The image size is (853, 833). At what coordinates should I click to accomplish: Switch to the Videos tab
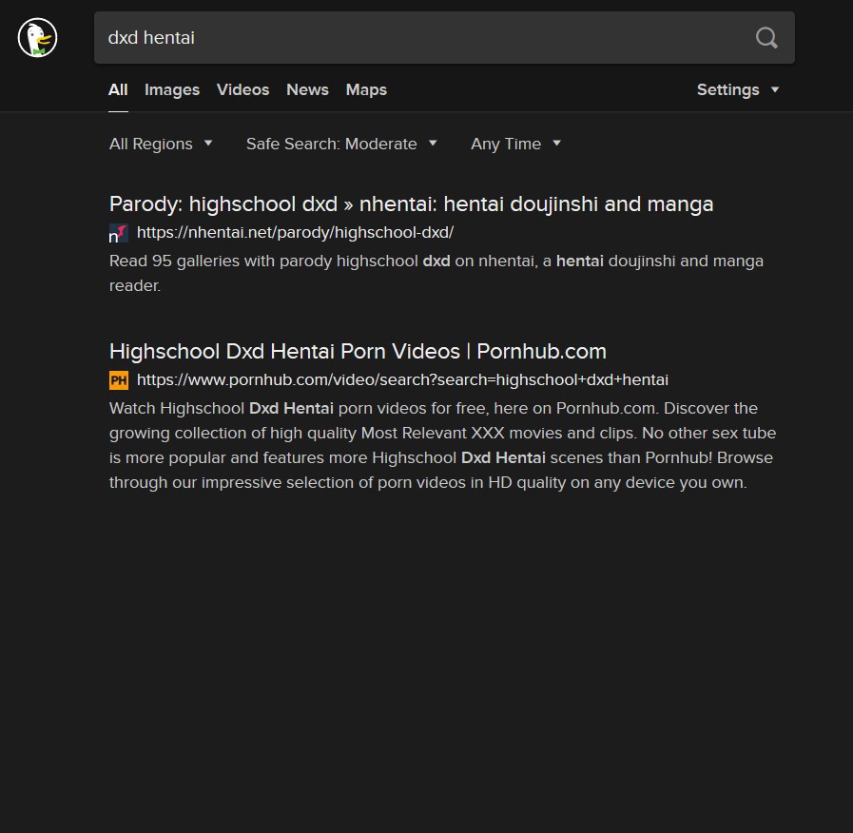tap(242, 89)
